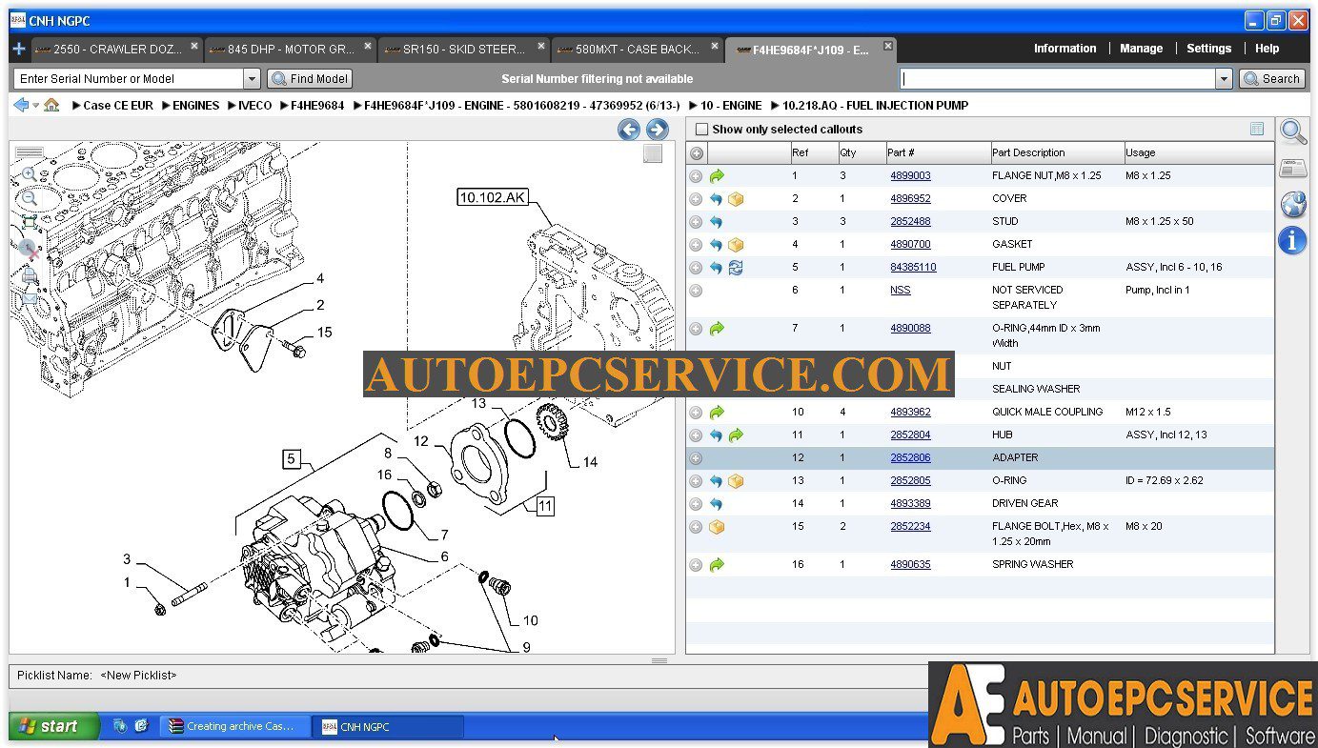Viewport: 1318px width, 748px height.
Task: Click green arrow icon on FLANGE NUT row
Action: click(717, 175)
